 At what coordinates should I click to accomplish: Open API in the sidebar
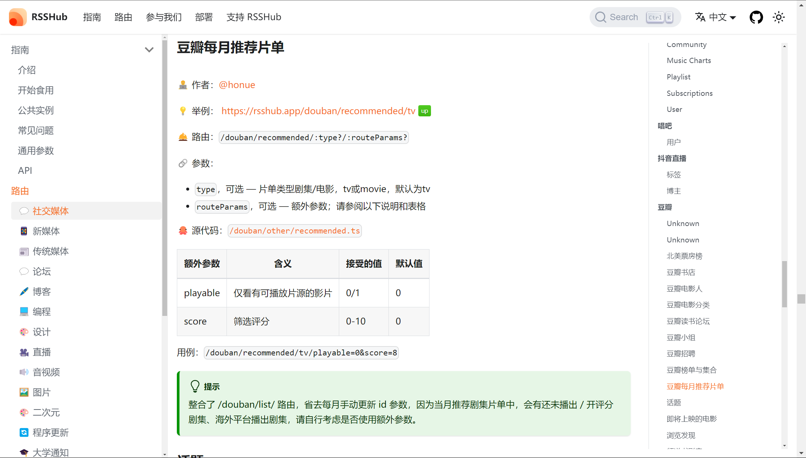click(x=25, y=170)
